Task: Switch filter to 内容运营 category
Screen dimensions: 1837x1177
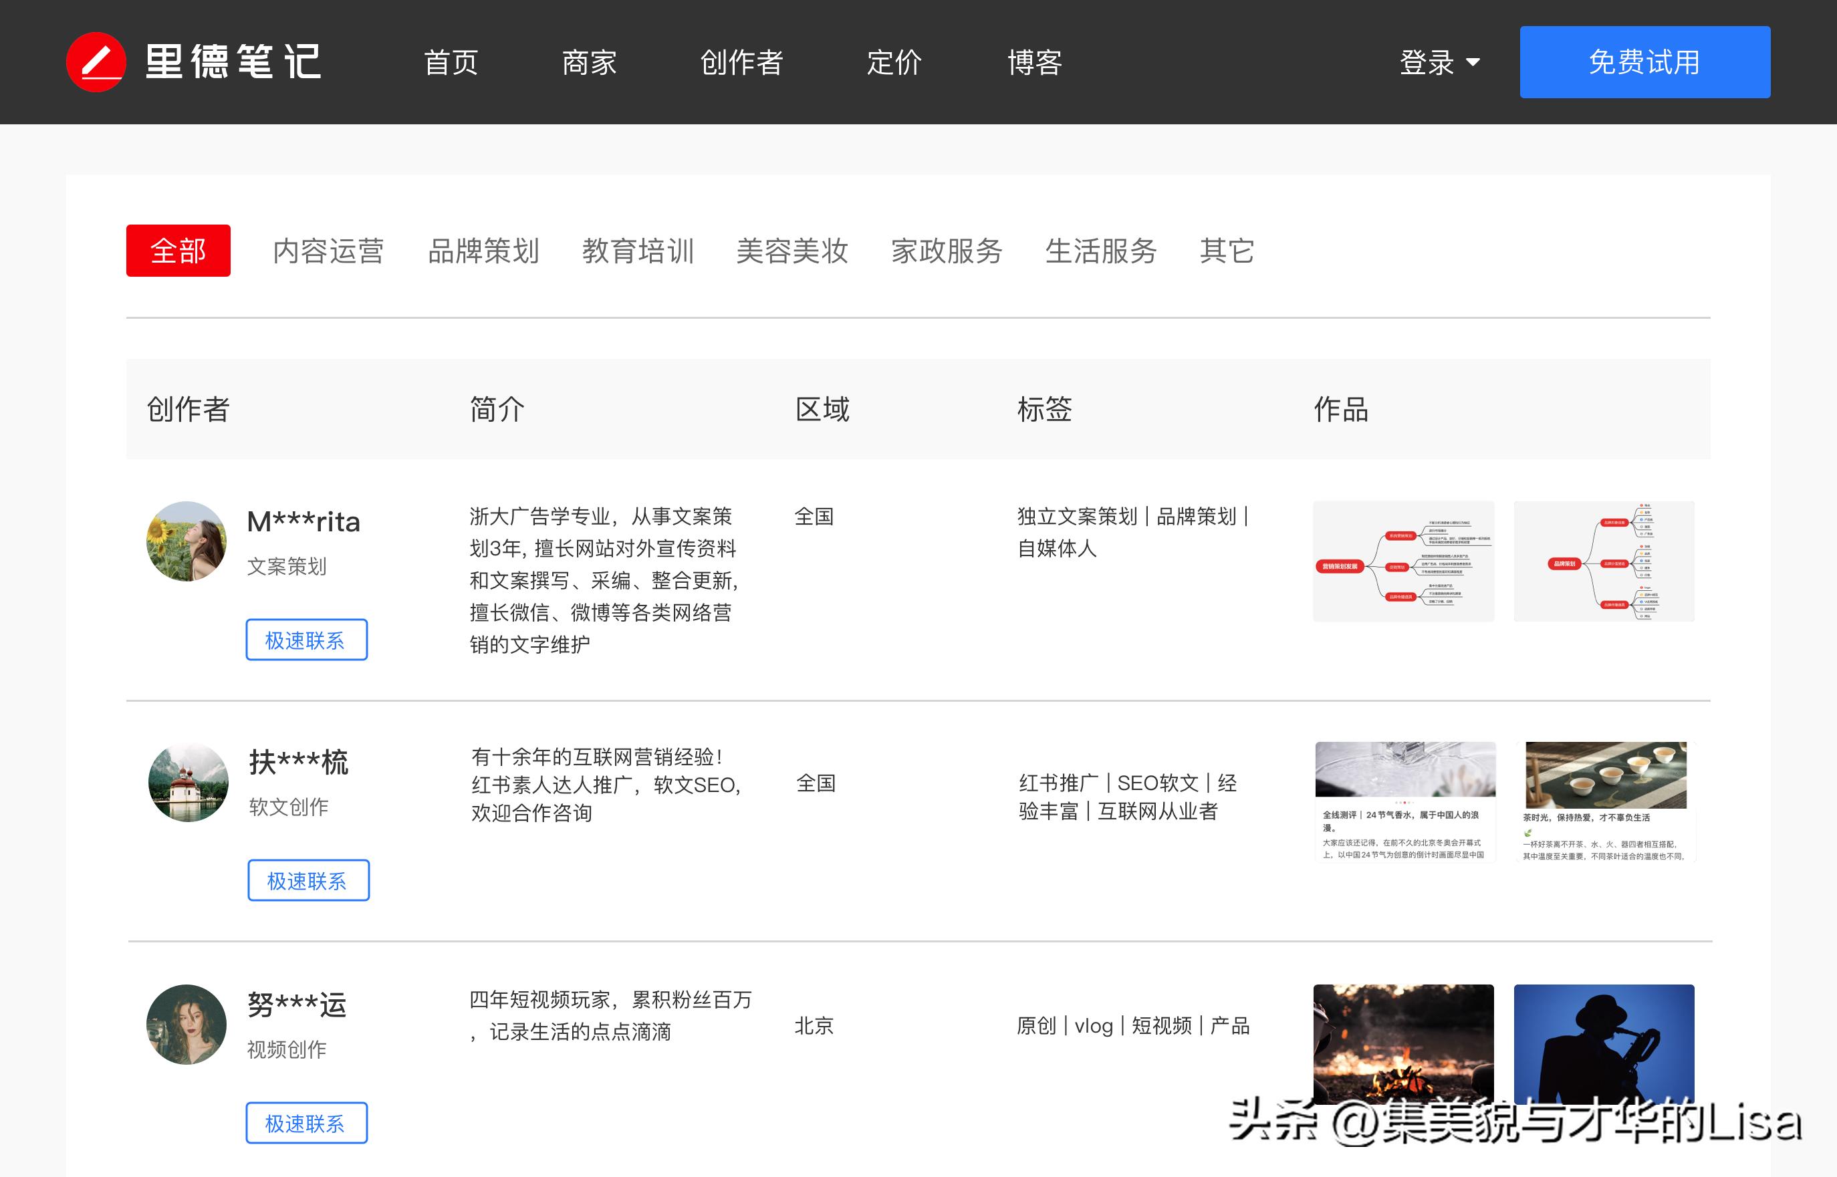Action: (x=329, y=252)
